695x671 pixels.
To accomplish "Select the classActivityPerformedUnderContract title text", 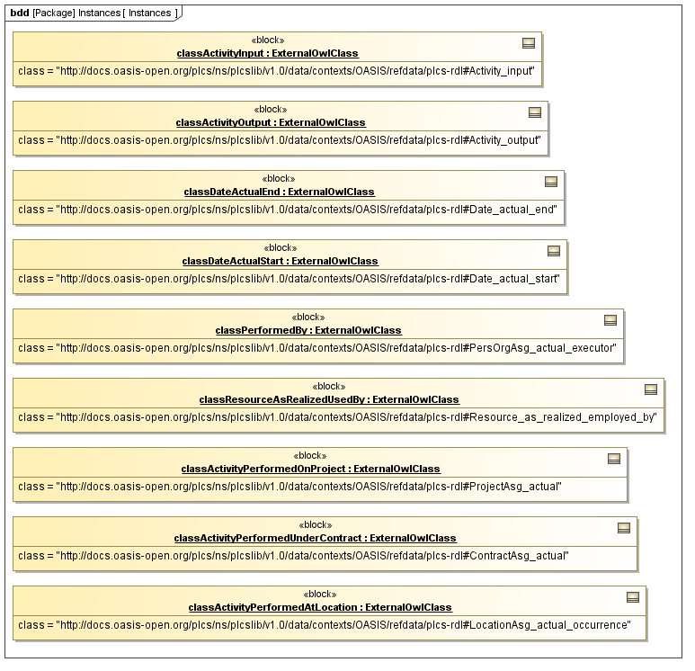I will (x=315, y=538).
